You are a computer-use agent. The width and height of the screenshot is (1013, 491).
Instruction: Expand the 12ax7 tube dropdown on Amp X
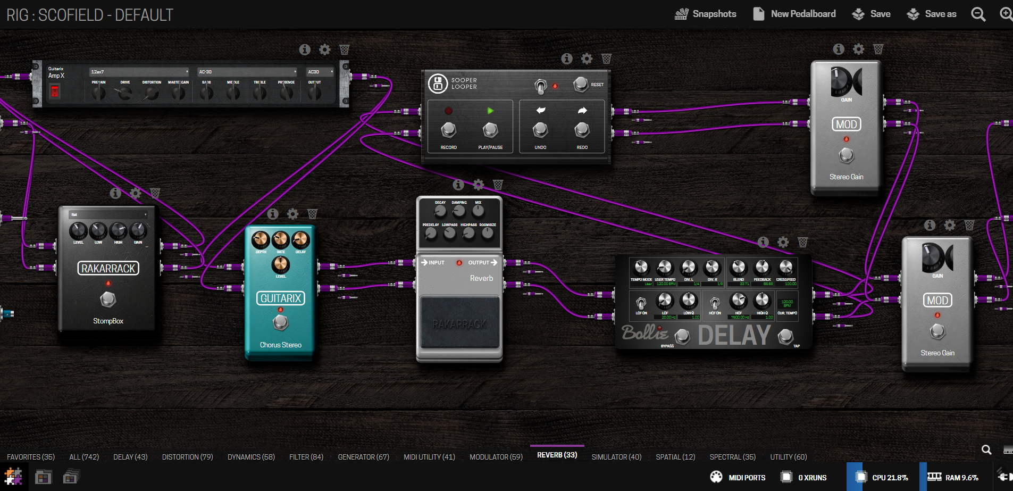click(139, 72)
